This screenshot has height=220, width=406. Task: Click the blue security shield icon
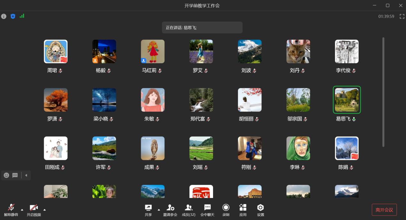[x=13, y=16]
